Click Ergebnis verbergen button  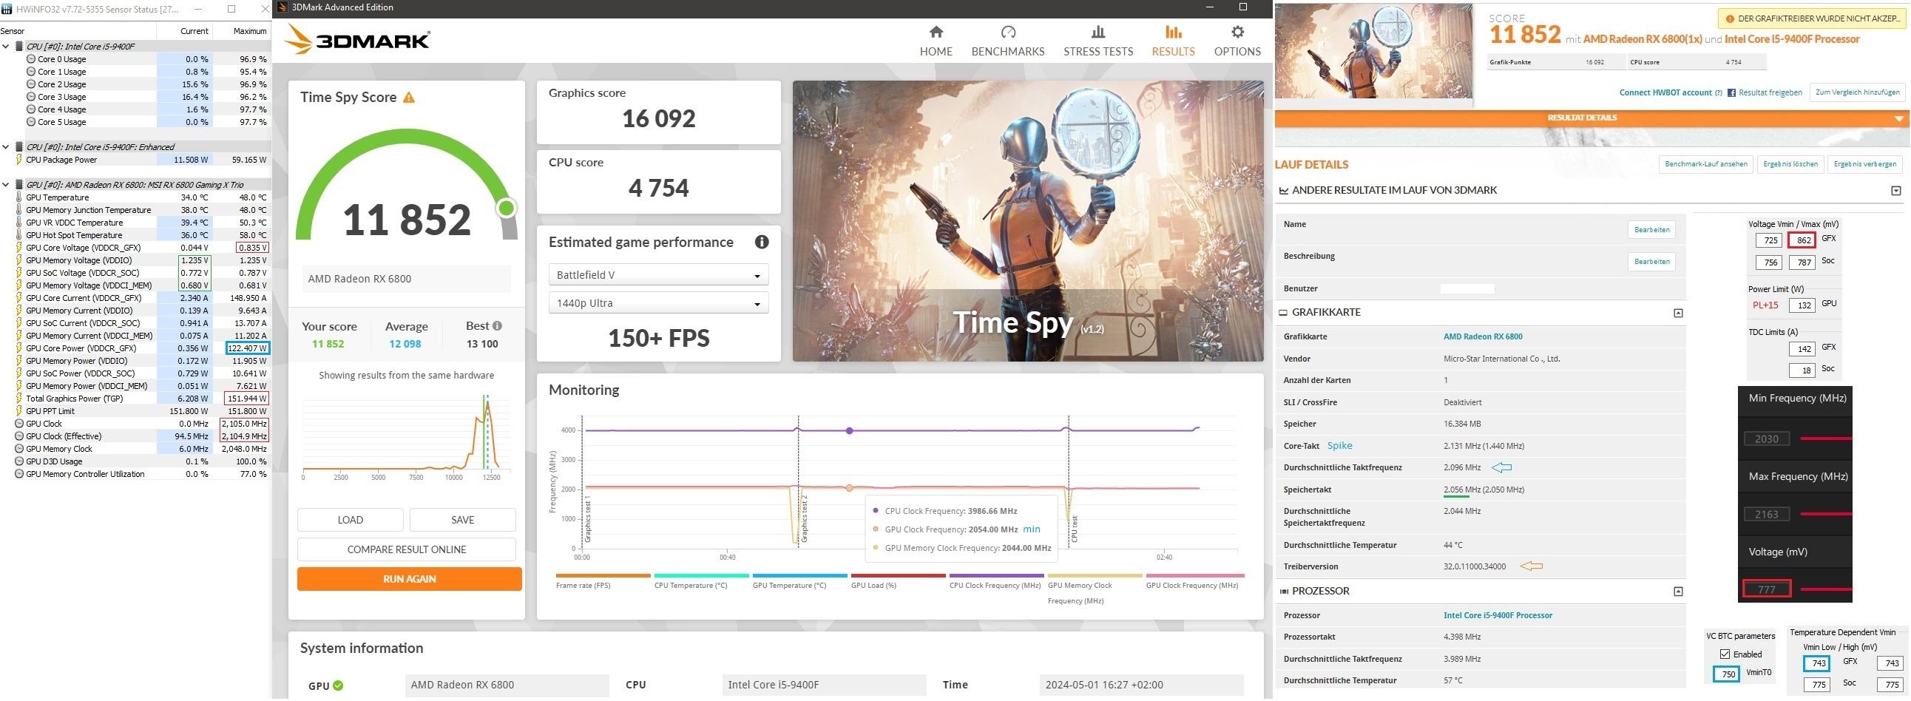(1864, 164)
